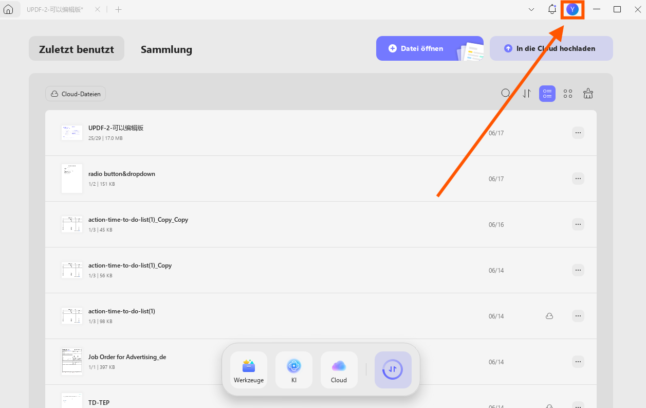Go to the Home icon tab
The height and width of the screenshot is (408, 646).
8,9
